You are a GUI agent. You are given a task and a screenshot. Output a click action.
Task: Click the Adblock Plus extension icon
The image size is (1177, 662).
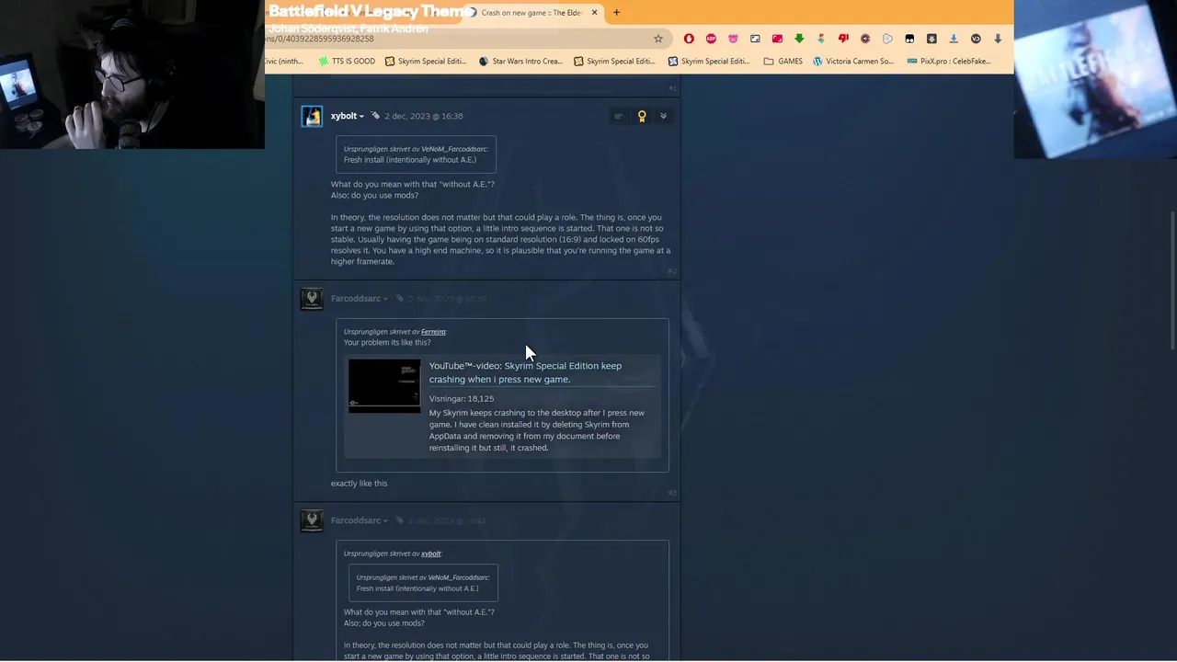tap(711, 39)
